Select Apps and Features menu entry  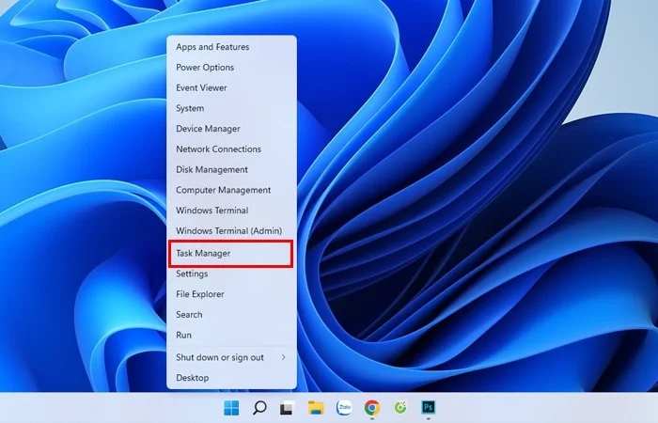tap(231, 47)
